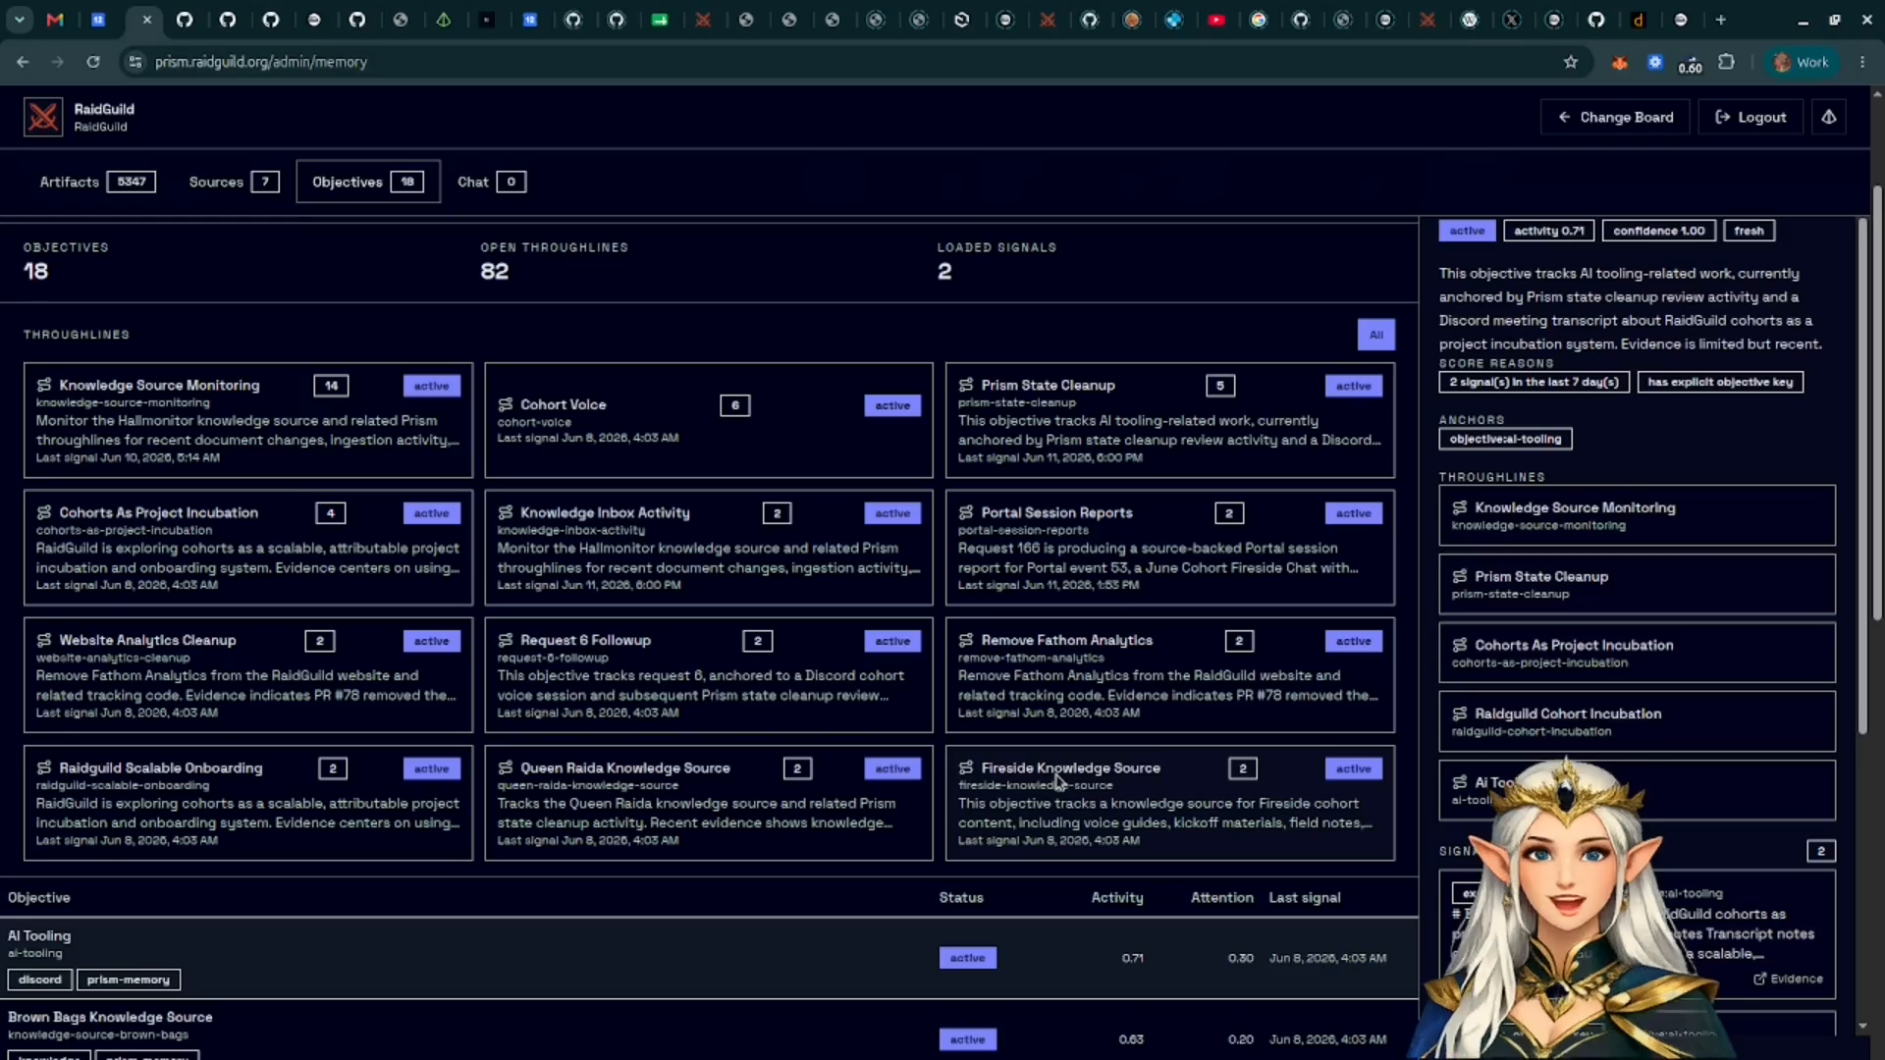Open the WordPress browser tab
The width and height of the screenshot is (1885, 1060).
pos(1470,20)
